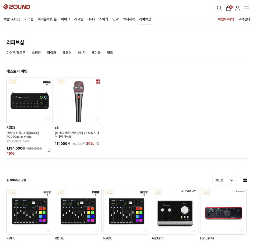255x242 pixels.
Task: Click the sE V7 microphone thumbnail
Action: pyautogui.click(x=78, y=101)
